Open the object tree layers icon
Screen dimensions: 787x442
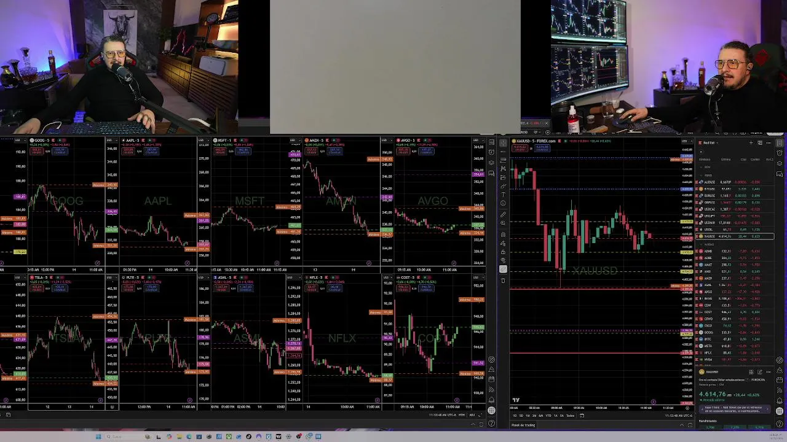(780, 163)
